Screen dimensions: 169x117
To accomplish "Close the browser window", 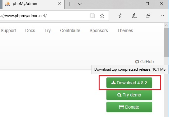I will [162, 4].
